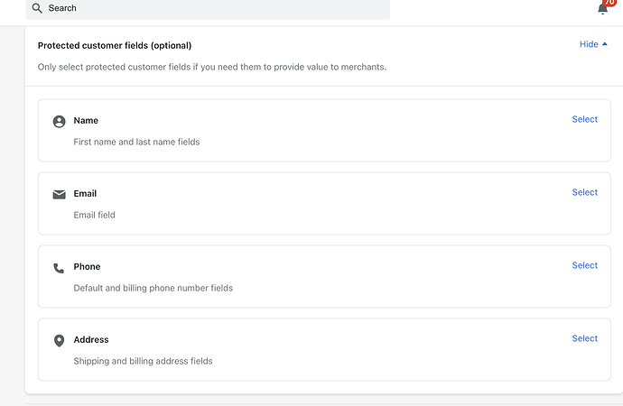
Task: Select the Name protected field
Action: pyautogui.click(x=584, y=119)
